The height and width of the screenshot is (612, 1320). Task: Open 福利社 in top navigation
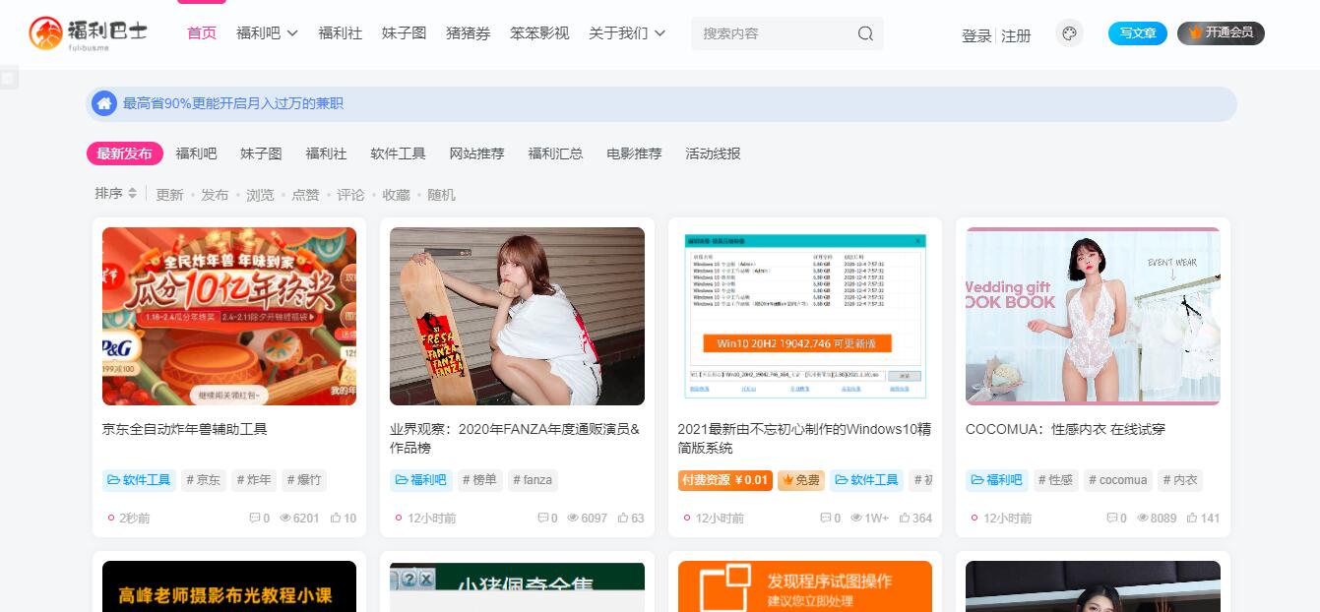coord(341,33)
